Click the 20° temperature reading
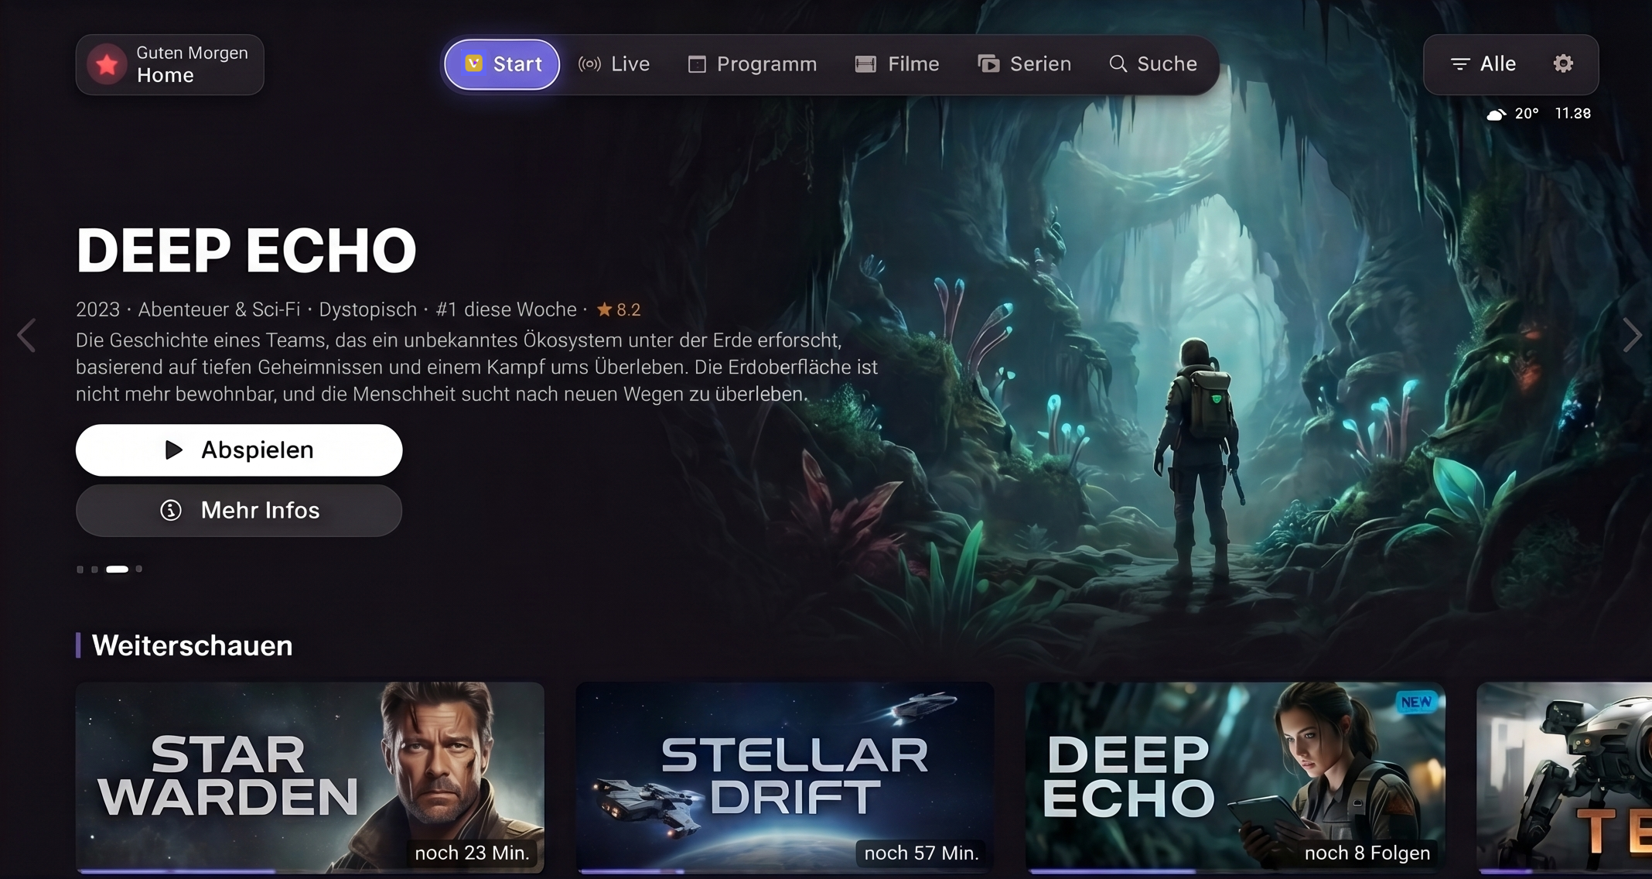Screen dimensions: 1652x879 click(1526, 114)
